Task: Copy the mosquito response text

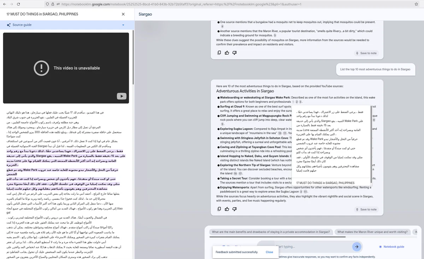Action: 219,53
